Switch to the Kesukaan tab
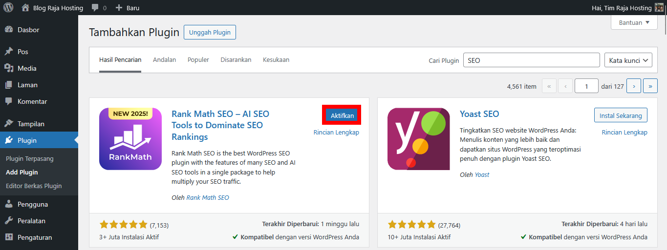This screenshot has height=250, width=667. point(276,60)
